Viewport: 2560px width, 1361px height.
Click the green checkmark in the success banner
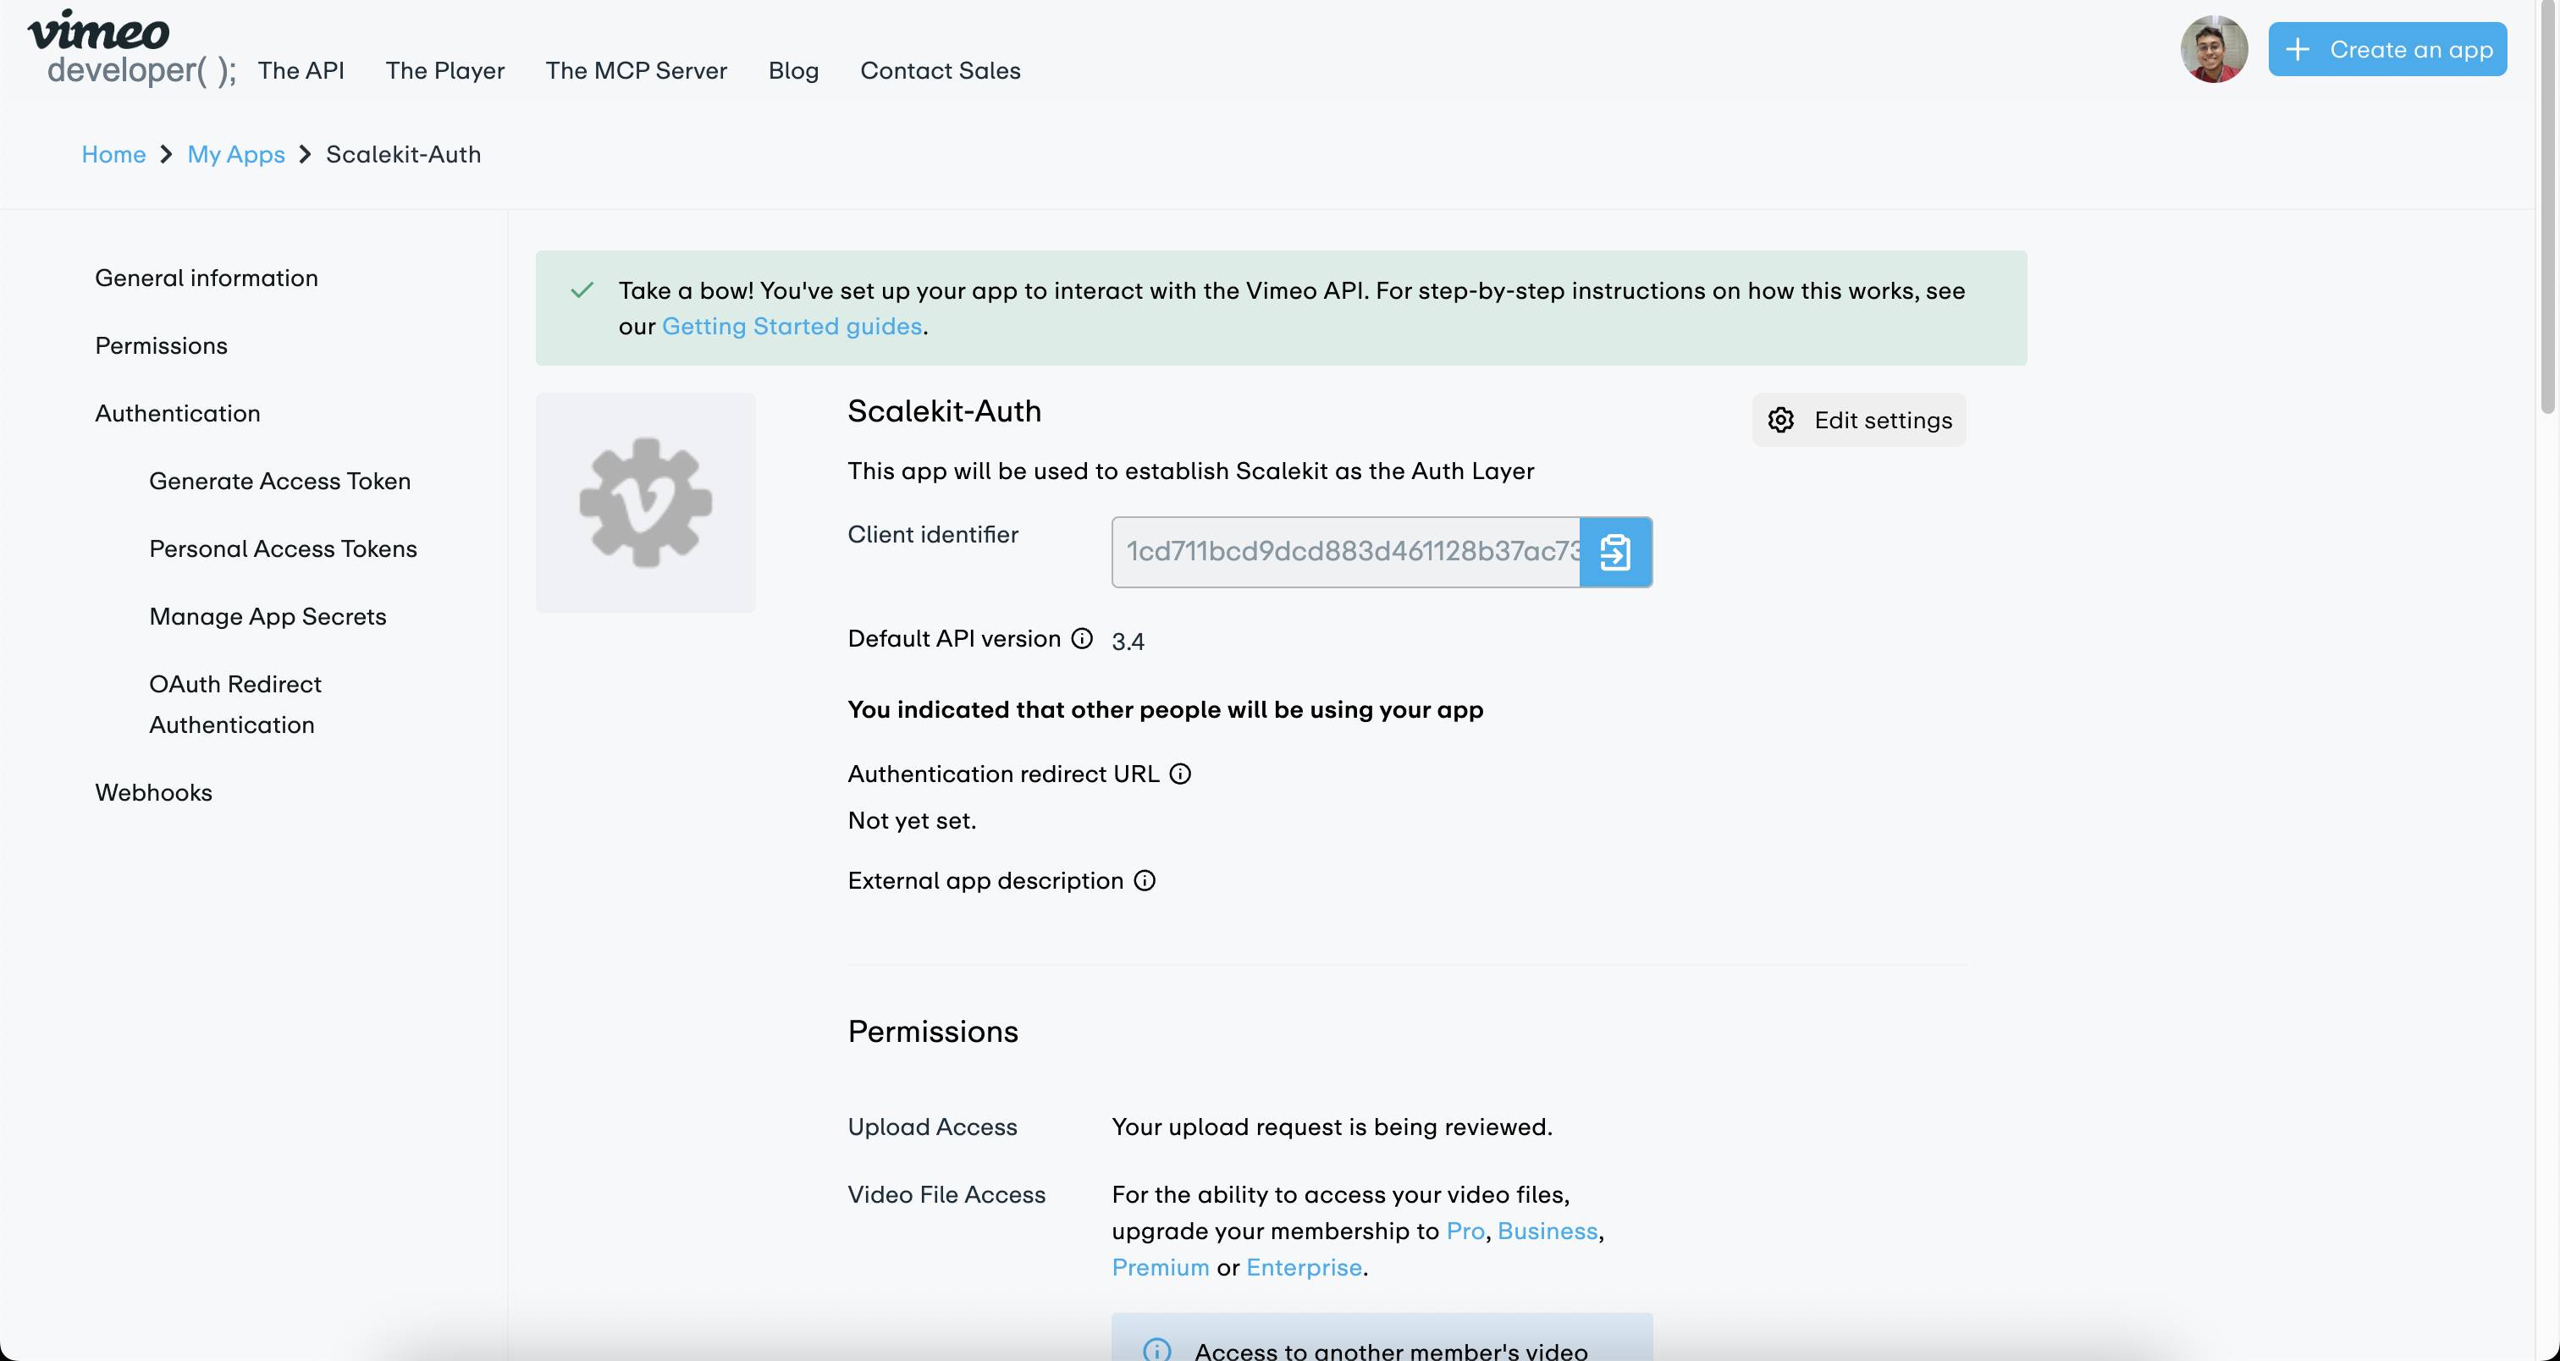point(582,290)
